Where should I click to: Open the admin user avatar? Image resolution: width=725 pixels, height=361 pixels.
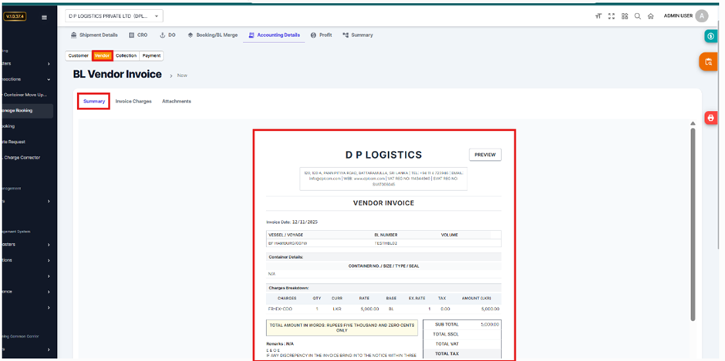701,16
